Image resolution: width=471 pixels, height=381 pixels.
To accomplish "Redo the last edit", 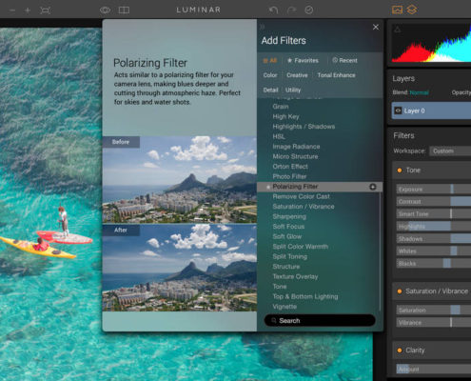I will tap(291, 10).
